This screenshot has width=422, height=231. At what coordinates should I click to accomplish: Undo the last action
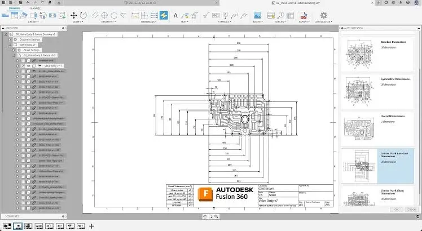click(28, 3)
